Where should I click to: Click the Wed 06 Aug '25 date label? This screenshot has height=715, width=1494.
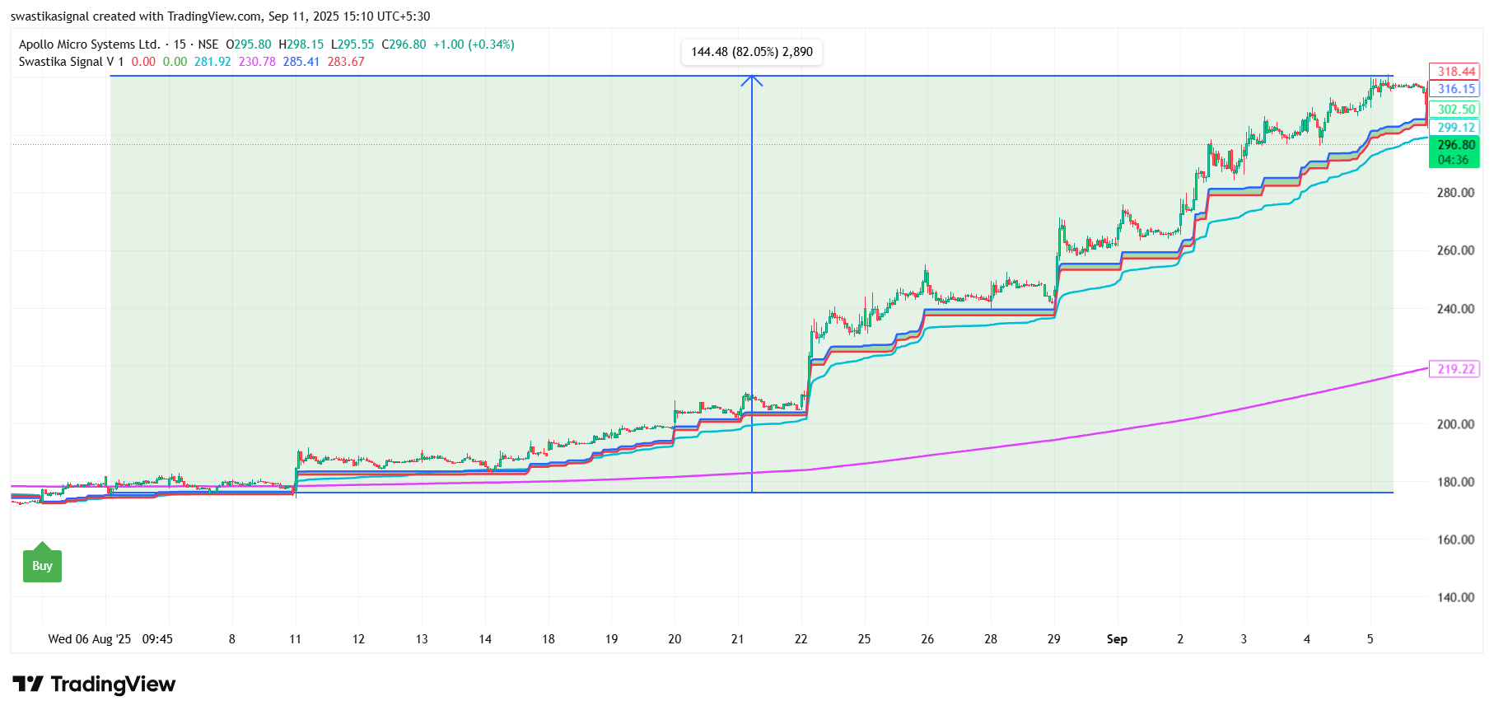pyautogui.click(x=89, y=639)
